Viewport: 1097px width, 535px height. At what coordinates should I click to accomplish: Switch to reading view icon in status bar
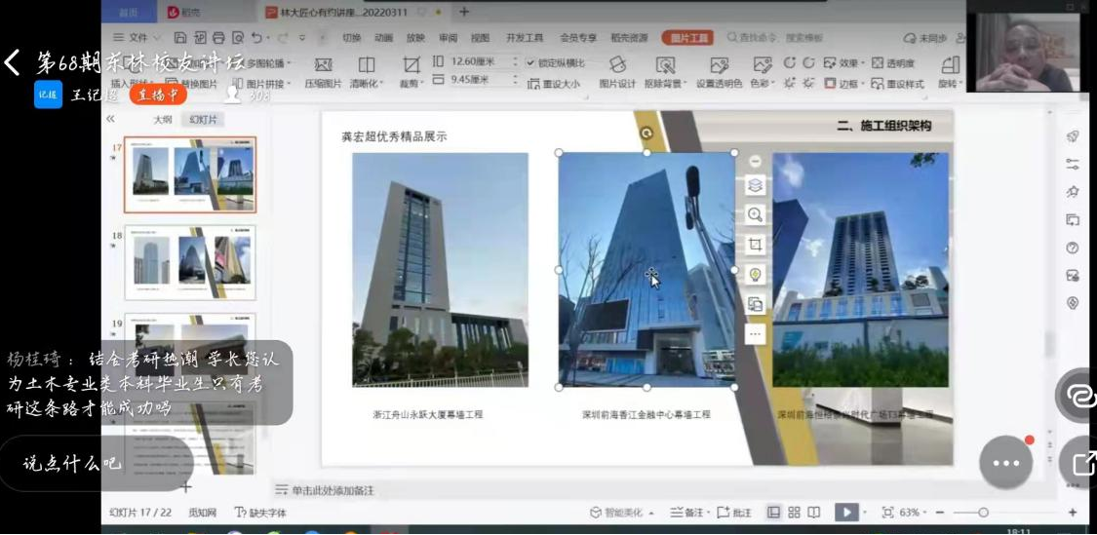pos(813,513)
